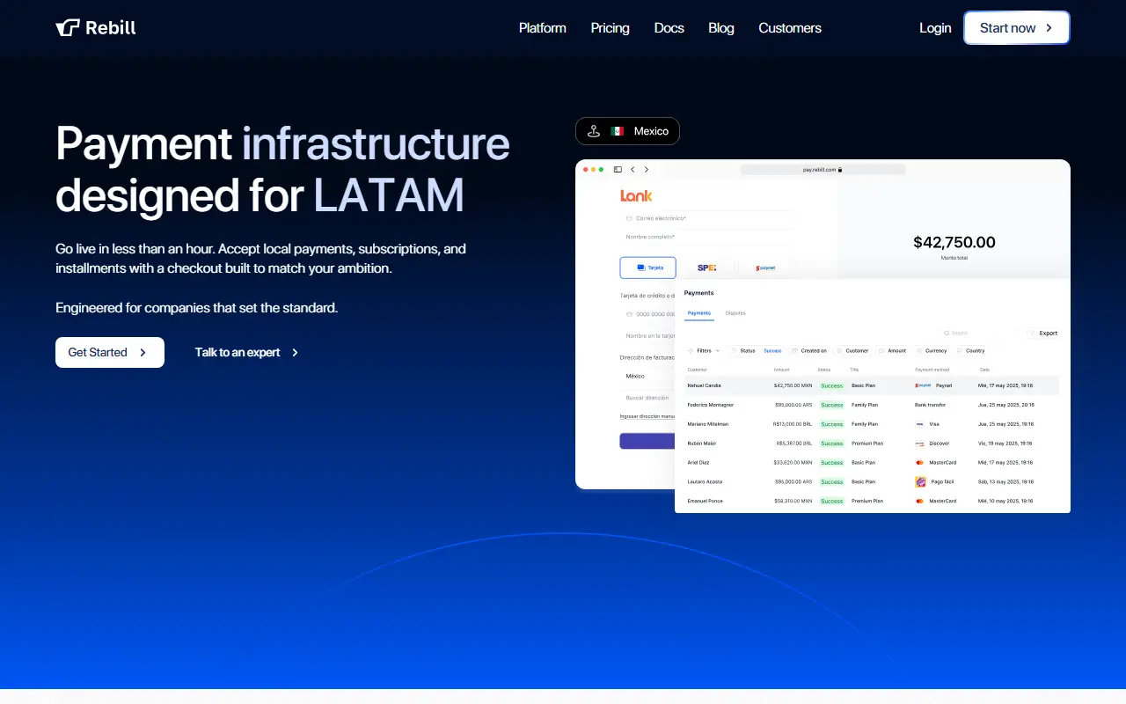Click the location pin icon beside Mexico
Image resolution: width=1126 pixels, height=704 pixels.
click(594, 131)
